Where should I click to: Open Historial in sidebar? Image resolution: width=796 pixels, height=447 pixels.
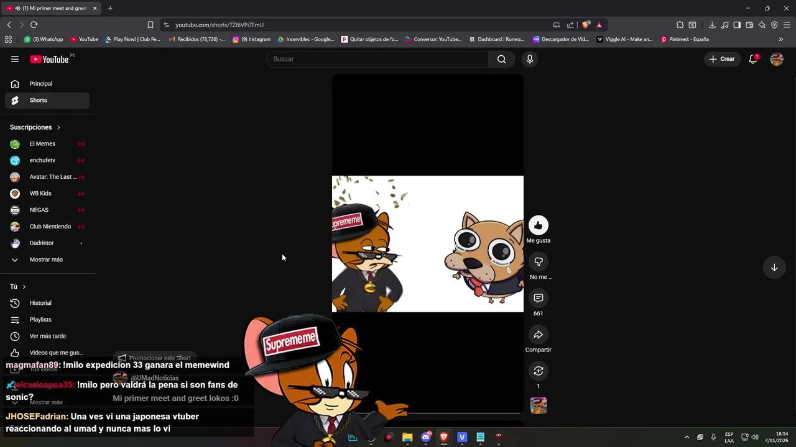[47, 303]
